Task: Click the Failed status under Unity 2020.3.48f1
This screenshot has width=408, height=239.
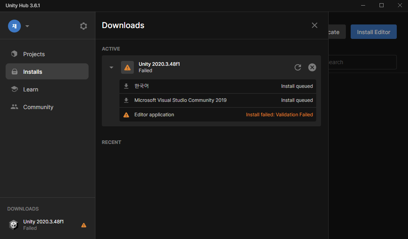Action: point(145,71)
